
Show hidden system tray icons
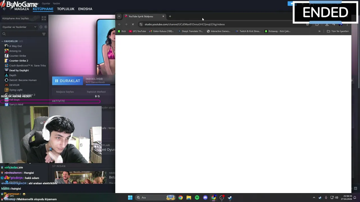pos(314,198)
